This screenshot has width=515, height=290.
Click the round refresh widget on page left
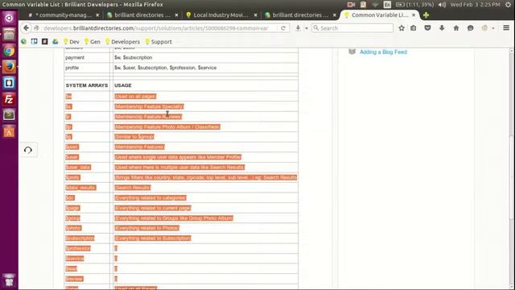(x=28, y=150)
